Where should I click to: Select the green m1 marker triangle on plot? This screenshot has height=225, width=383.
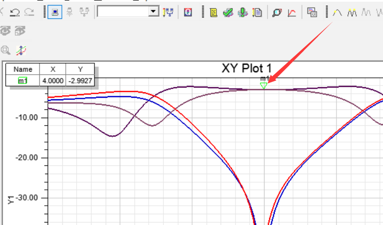click(264, 86)
